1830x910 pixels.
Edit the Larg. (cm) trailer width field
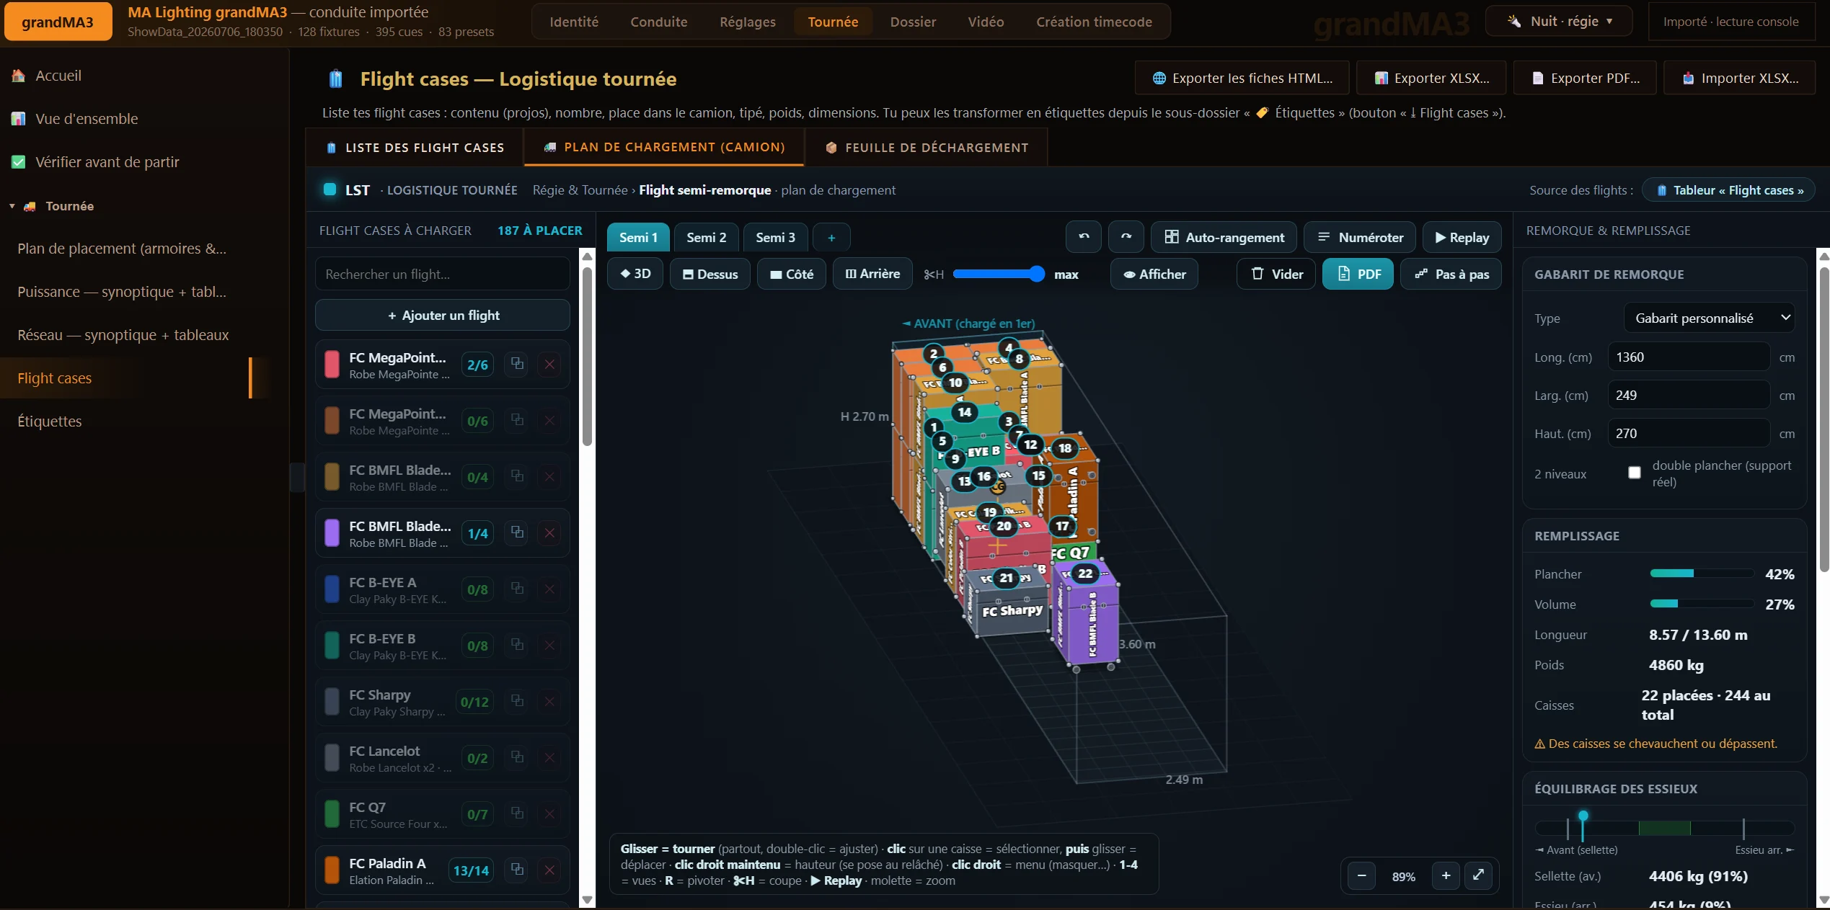1688,395
